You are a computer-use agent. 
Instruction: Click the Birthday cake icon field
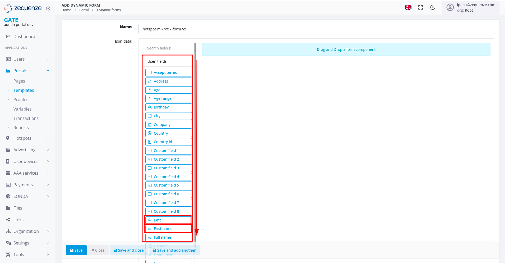tap(150, 107)
